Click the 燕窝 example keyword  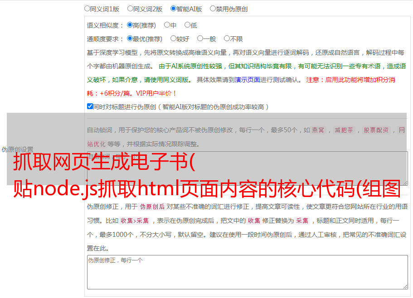(x=318, y=130)
